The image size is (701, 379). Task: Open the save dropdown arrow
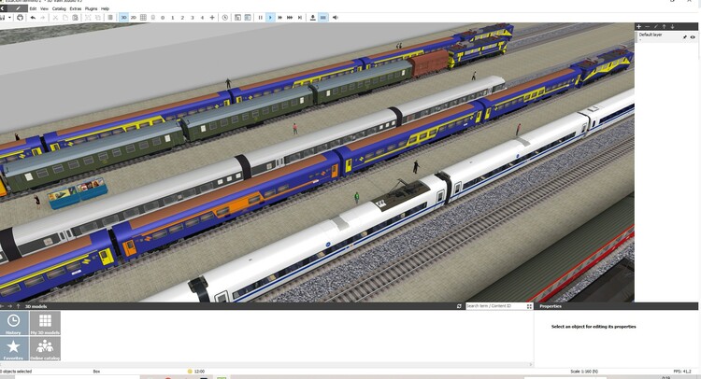coord(9,18)
